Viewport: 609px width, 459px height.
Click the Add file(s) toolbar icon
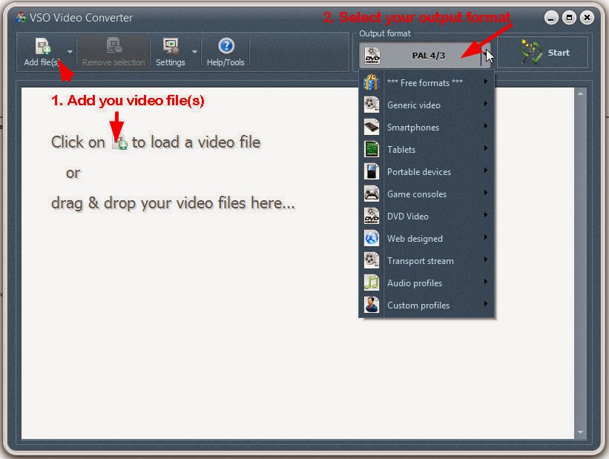(x=43, y=46)
